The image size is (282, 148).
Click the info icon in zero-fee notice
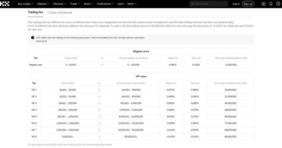coord(32,38)
